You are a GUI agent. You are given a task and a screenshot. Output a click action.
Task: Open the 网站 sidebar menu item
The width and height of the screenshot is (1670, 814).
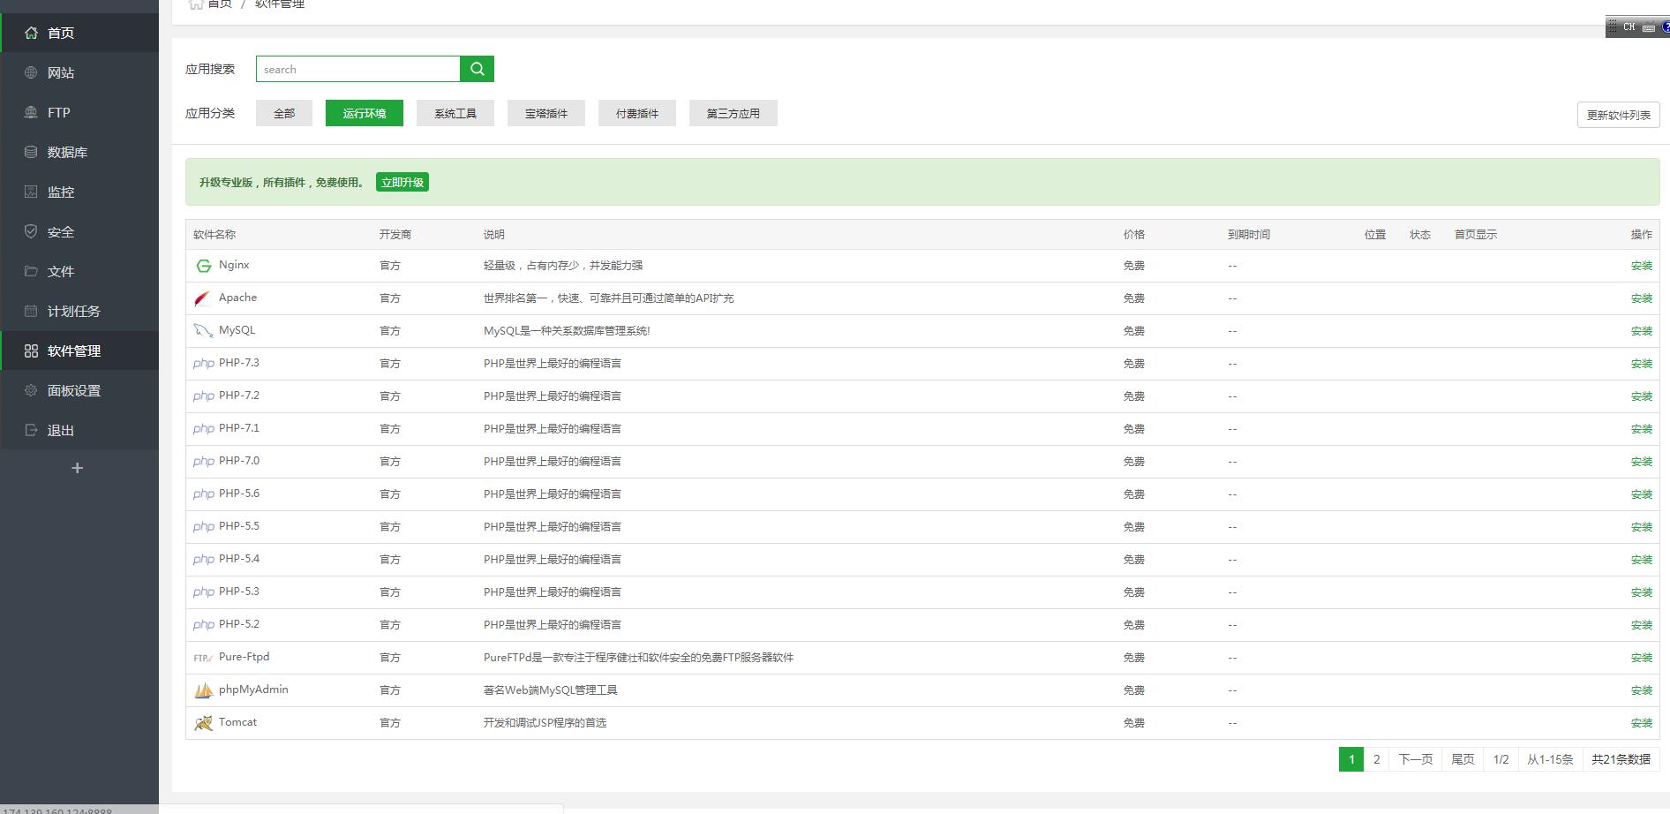(79, 72)
